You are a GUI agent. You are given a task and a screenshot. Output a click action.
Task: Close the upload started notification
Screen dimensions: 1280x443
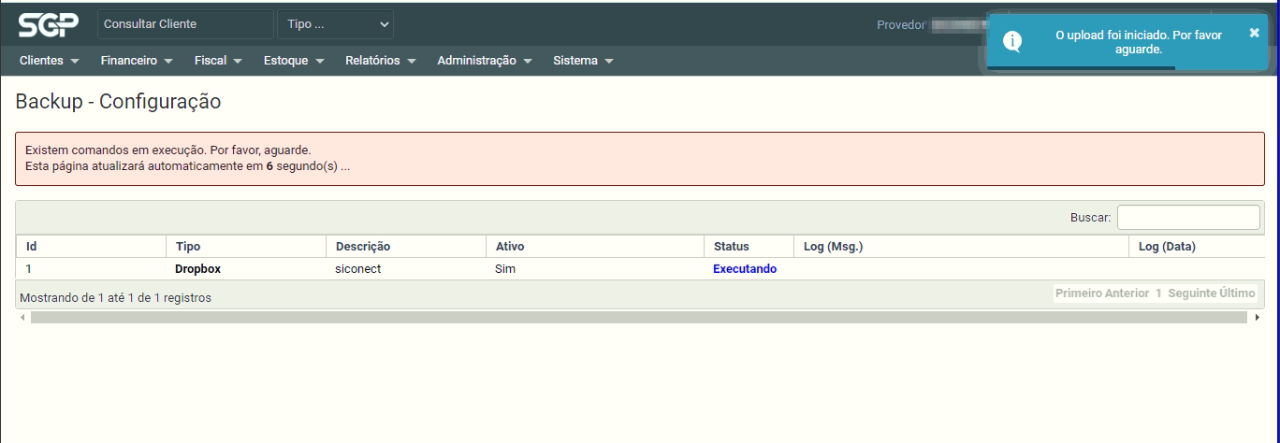coord(1254,33)
